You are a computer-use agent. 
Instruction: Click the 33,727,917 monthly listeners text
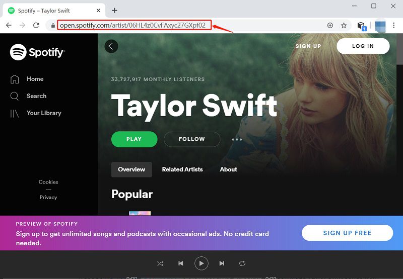[158, 79]
